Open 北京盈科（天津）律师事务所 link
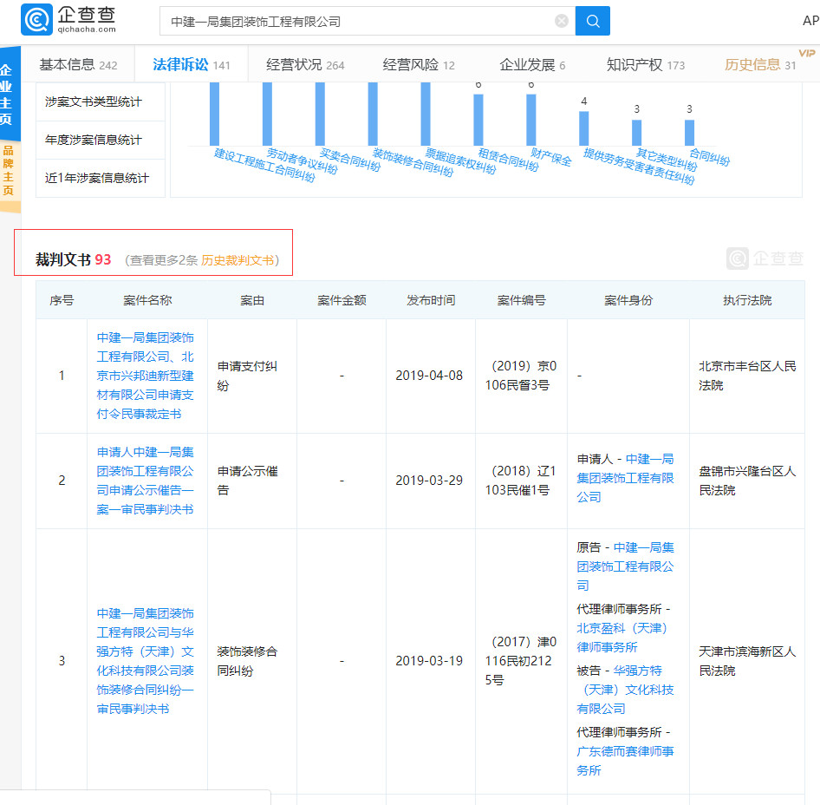The height and width of the screenshot is (805, 820). (x=622, y=638)
